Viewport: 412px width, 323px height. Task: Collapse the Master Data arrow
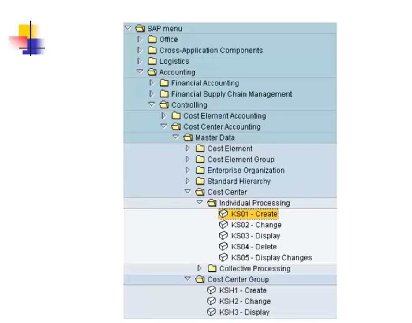(175, 137)
